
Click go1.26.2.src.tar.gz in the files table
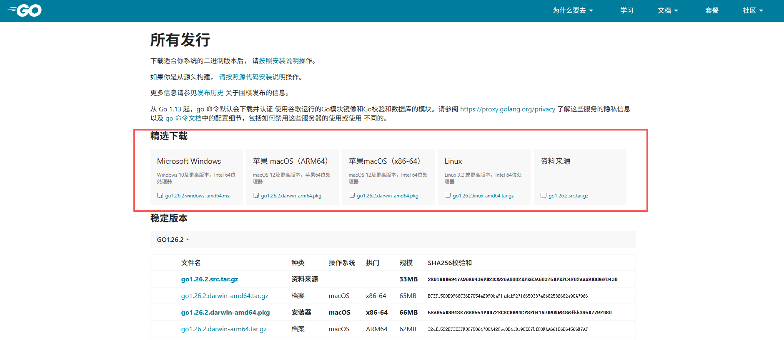click(x=210, y=279)
